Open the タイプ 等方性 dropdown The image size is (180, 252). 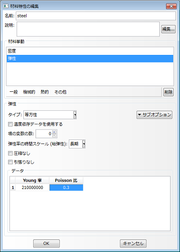[x=50, y=115]
